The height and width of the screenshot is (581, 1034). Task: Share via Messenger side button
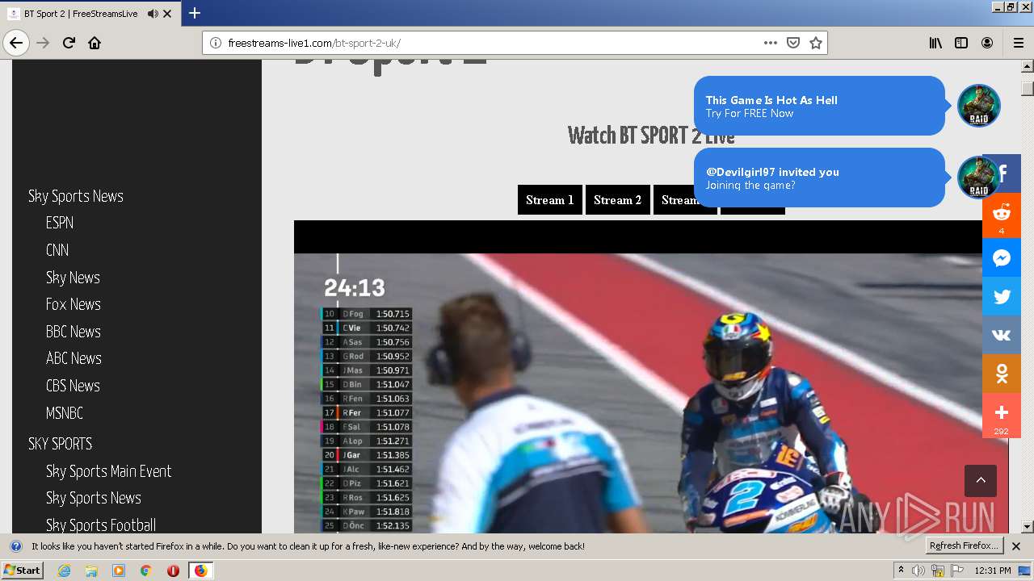(1002, 257)
